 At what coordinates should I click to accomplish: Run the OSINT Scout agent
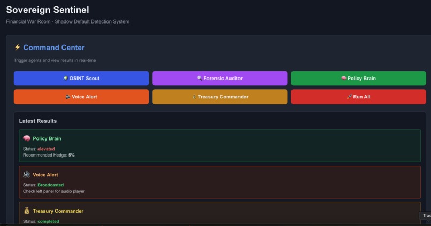[x=81, y=78]
